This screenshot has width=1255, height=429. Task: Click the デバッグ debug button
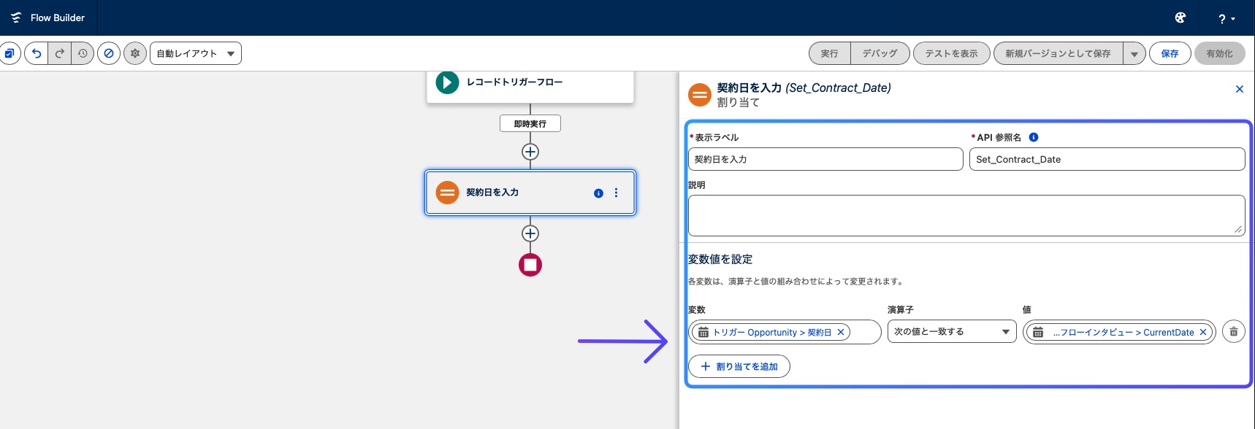[x=880, y=53]
